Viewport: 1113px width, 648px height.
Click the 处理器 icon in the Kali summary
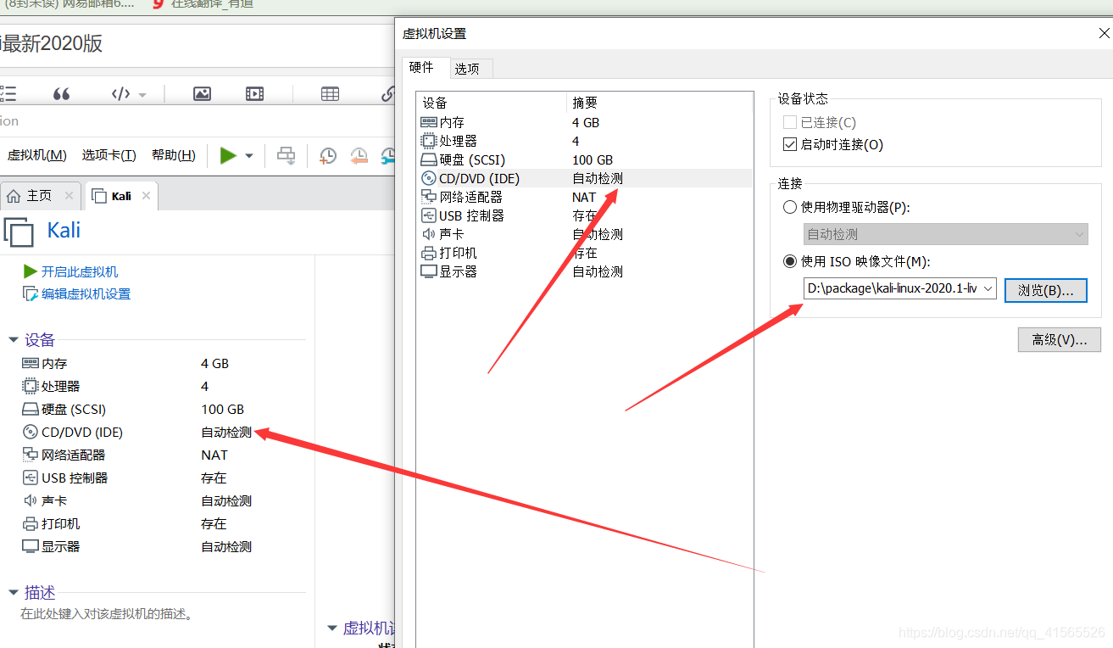31,386
